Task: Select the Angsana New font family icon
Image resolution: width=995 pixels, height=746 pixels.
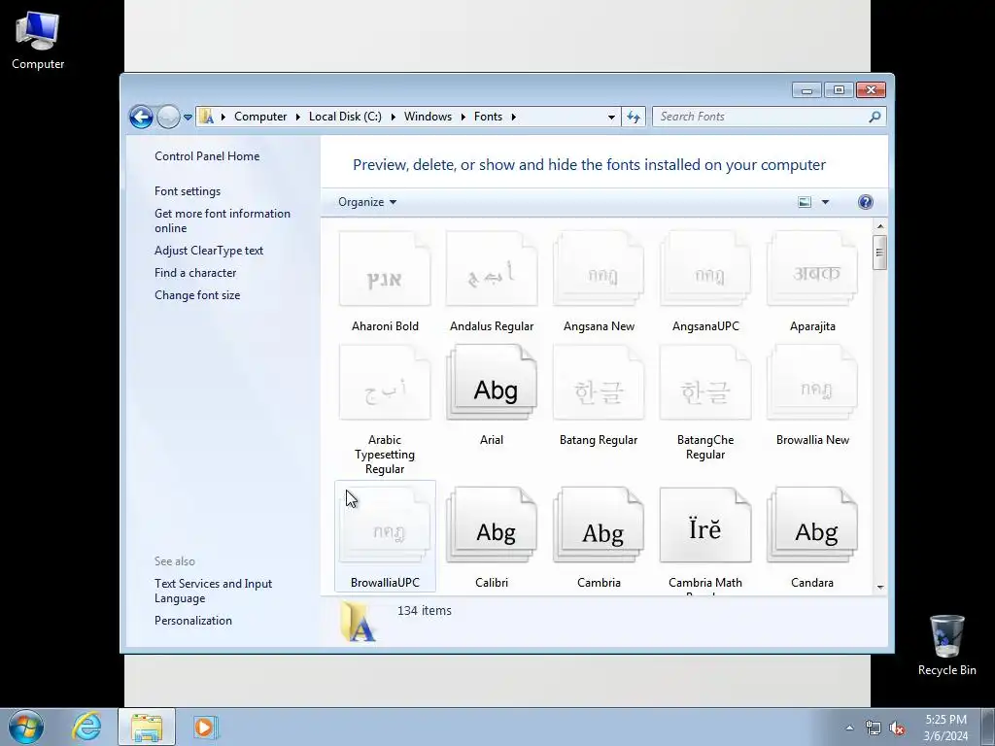Action: [599, 269]
